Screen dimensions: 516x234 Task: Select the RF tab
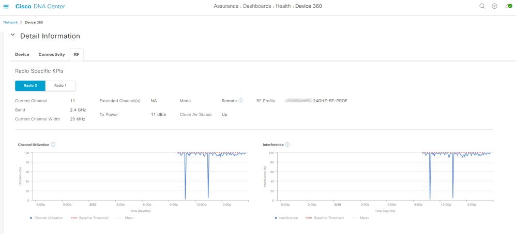click(77, 55)
